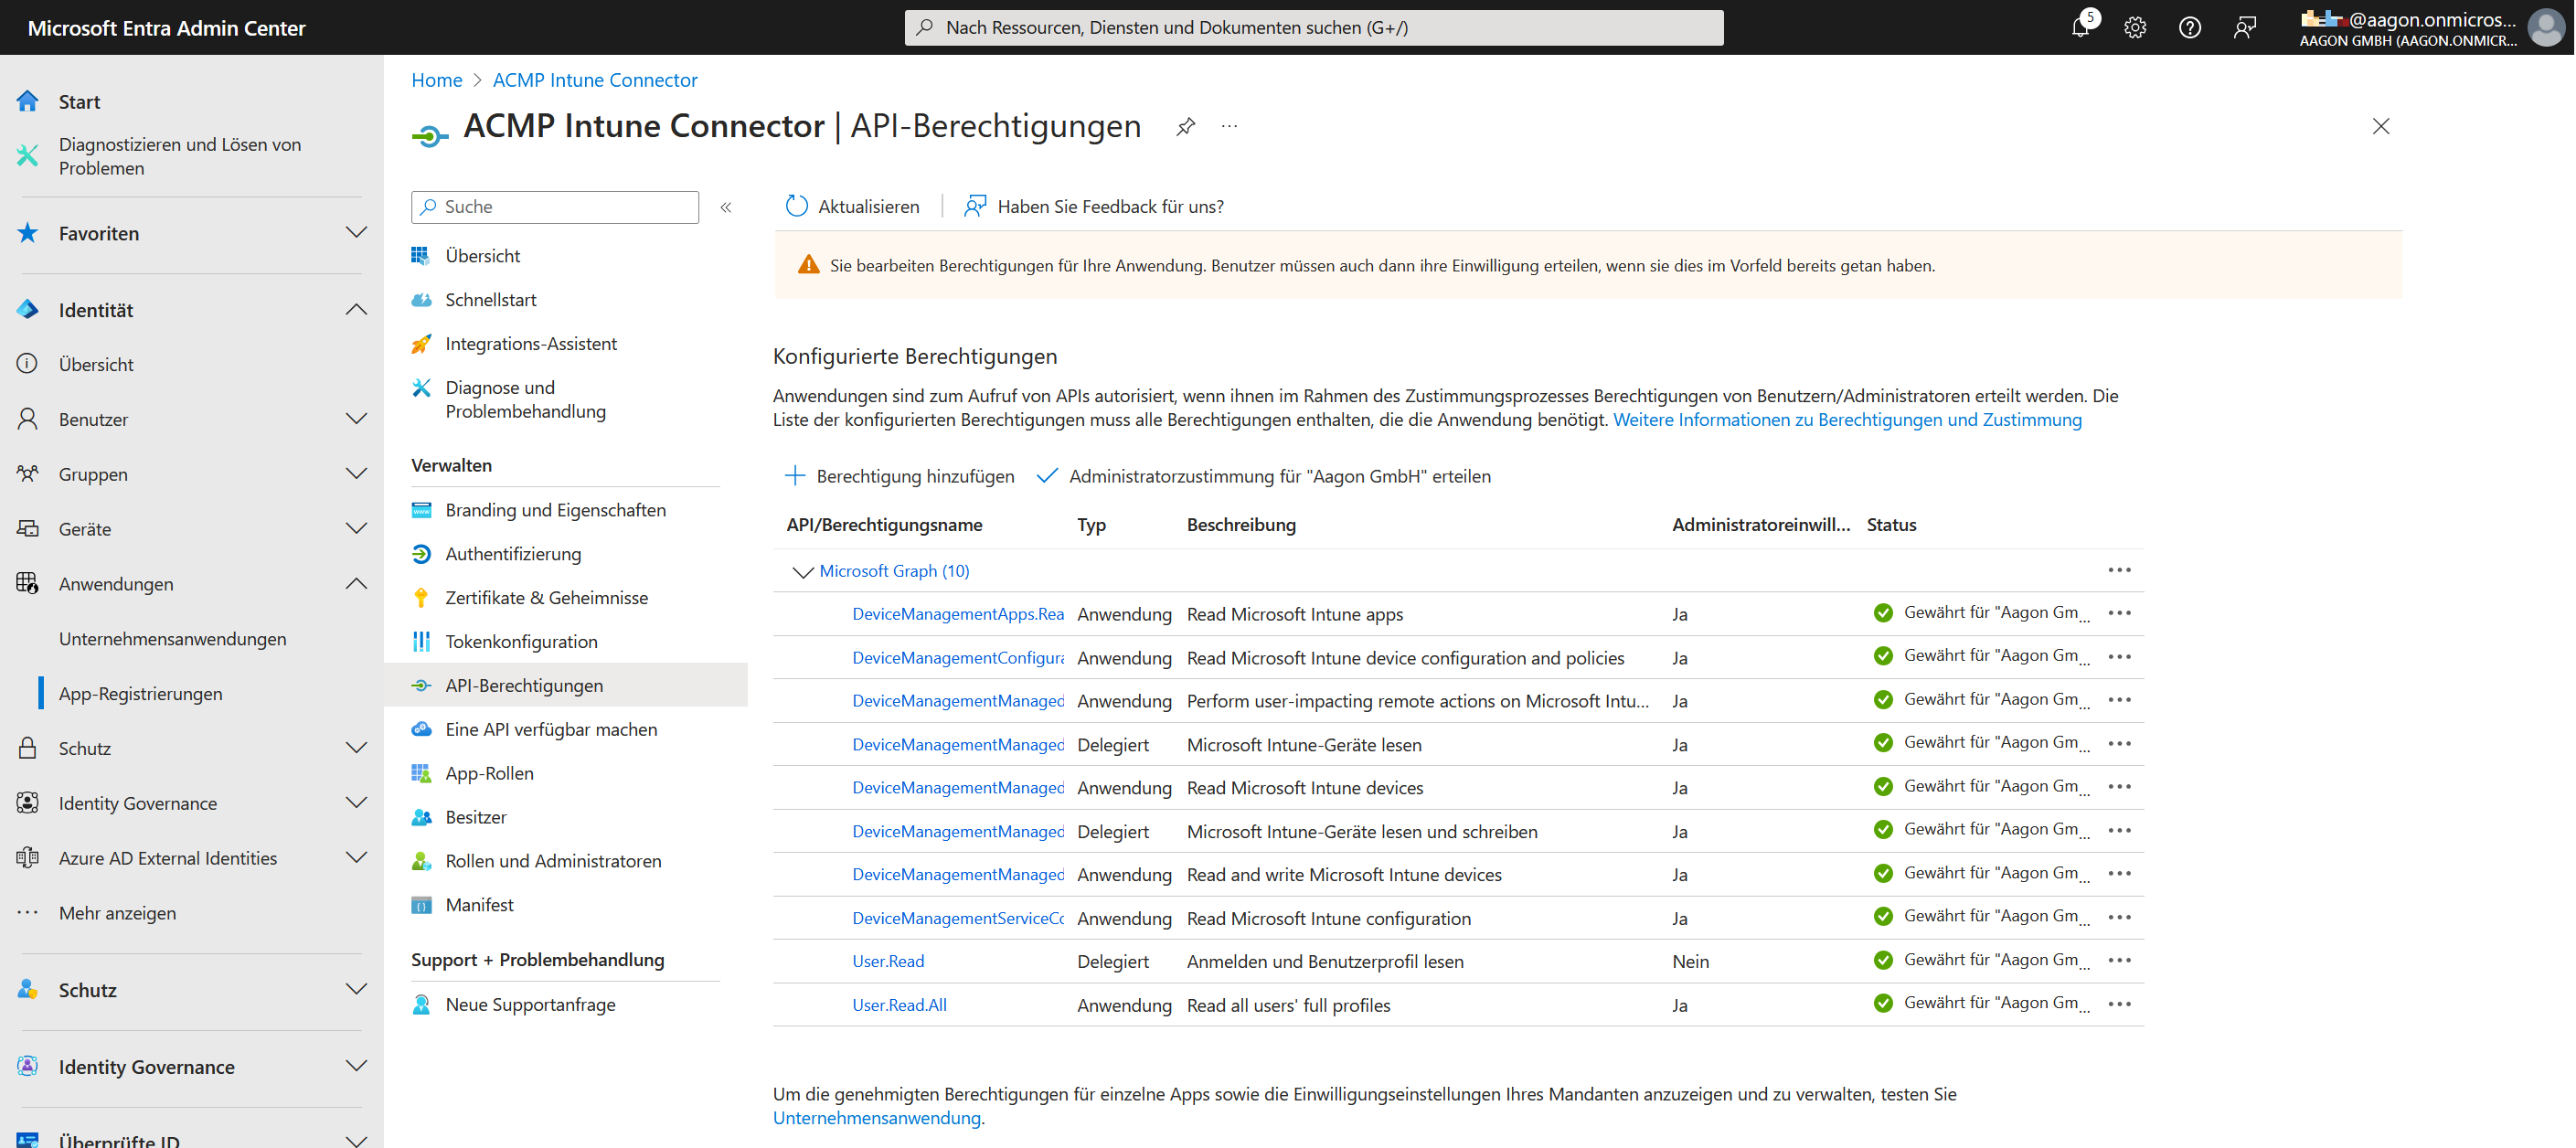Open the API-Berechtigungen section

[523, 685]
